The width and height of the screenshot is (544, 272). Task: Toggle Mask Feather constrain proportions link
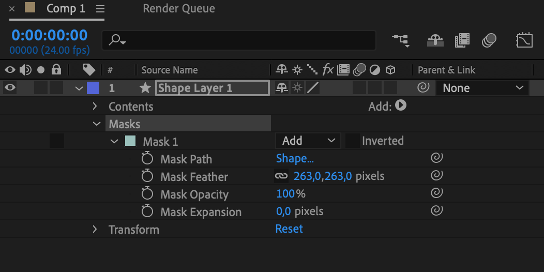point(281,176)
